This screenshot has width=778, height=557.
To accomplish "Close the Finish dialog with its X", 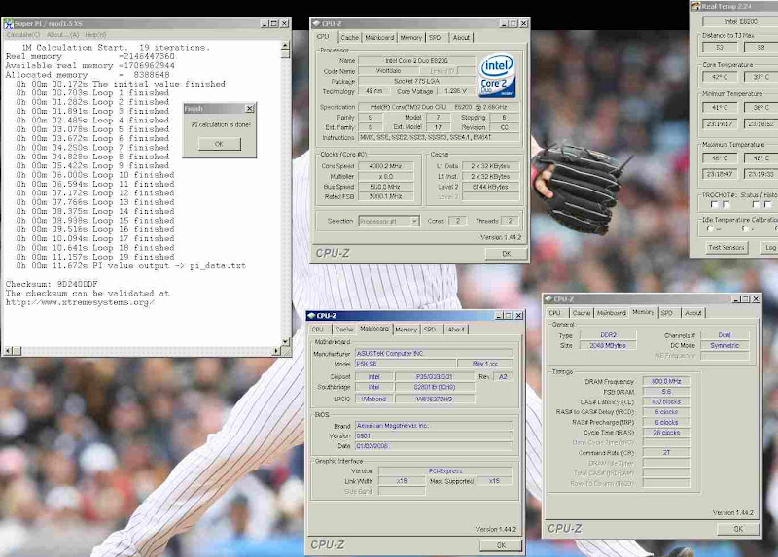I will 250,108.
